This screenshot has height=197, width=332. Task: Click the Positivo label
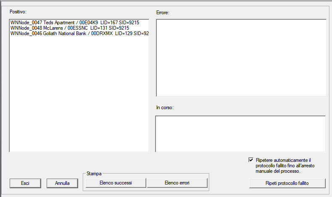[18, 10]
